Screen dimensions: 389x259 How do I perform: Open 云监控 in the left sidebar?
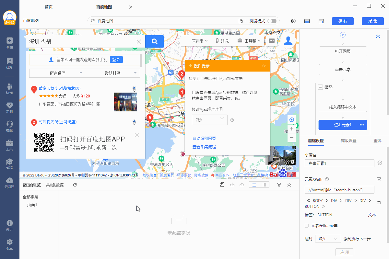coord(9,183)
